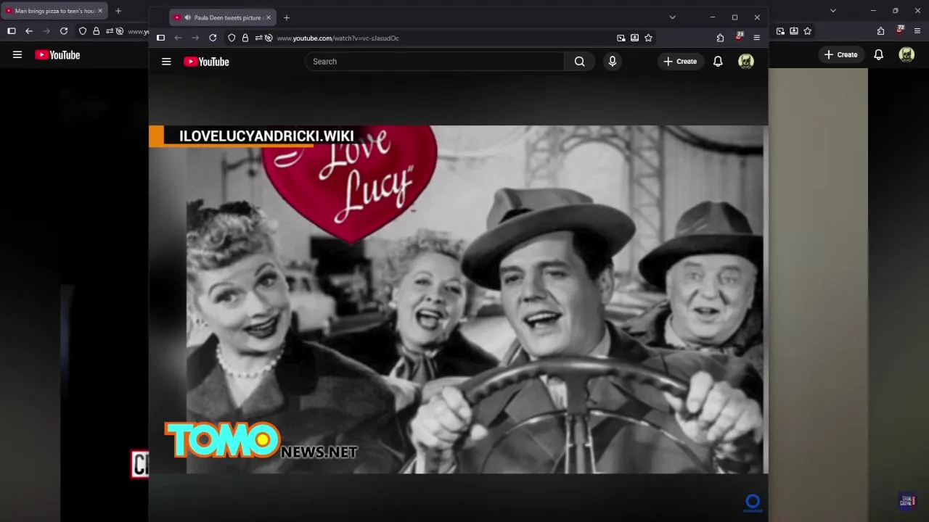929x522 pixels.
Task: Click the install/save page icon in back window address bar
Action: coord(794,31)
